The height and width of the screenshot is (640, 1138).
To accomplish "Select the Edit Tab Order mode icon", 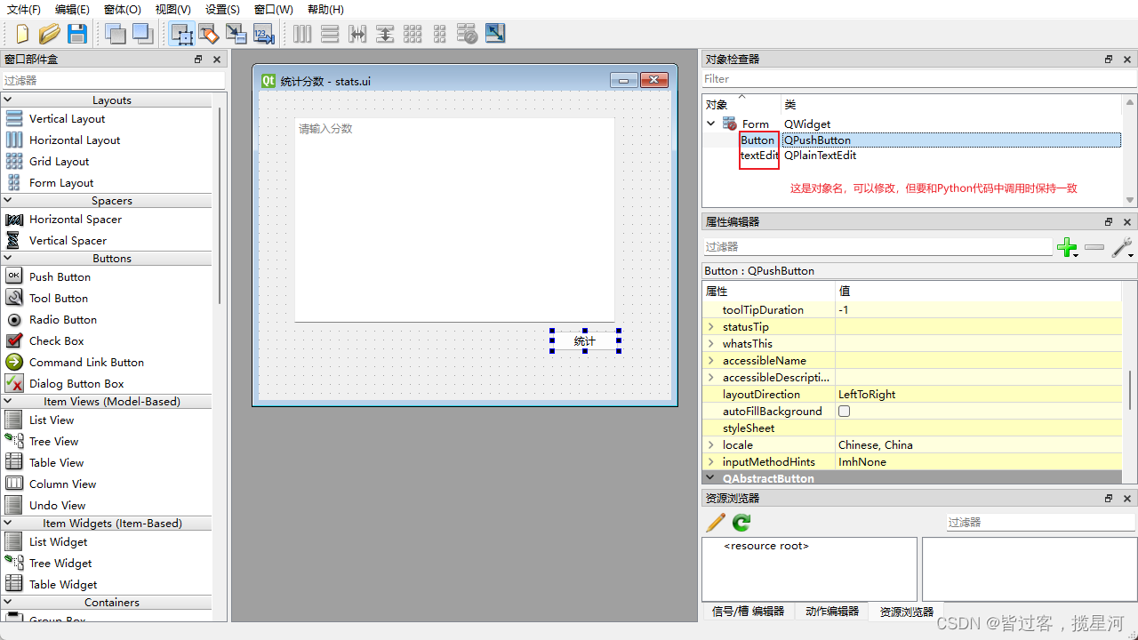I will pos(264,34).
